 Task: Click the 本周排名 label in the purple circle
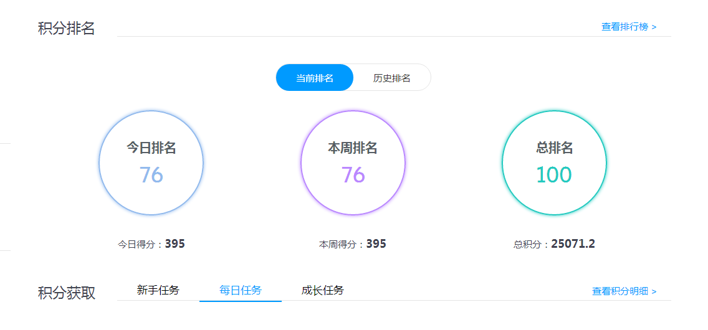click(353, 148)
